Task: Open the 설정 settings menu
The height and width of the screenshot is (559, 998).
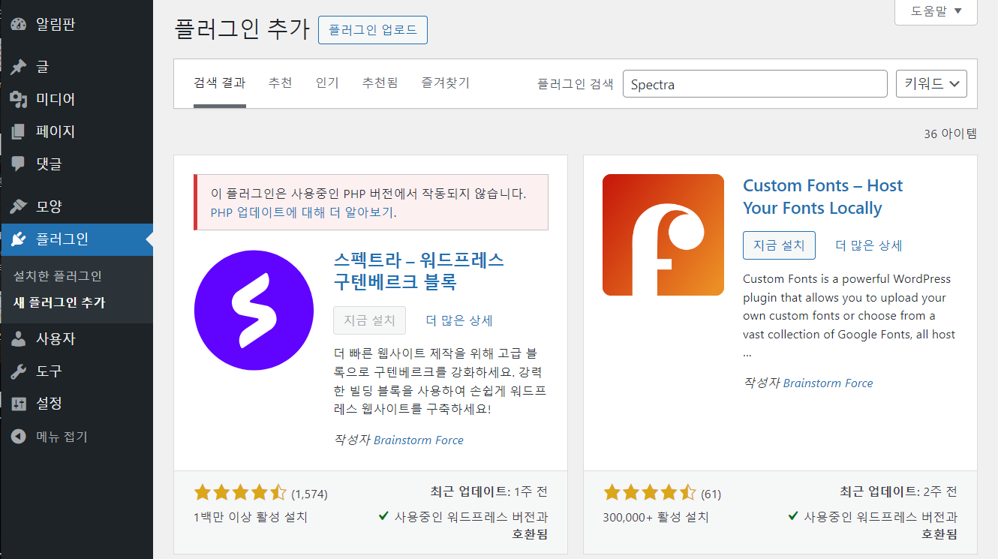Action: [77, 404]
